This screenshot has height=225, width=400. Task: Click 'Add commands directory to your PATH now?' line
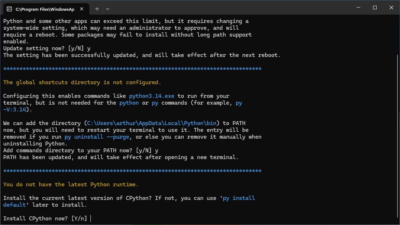click(81, 150)
